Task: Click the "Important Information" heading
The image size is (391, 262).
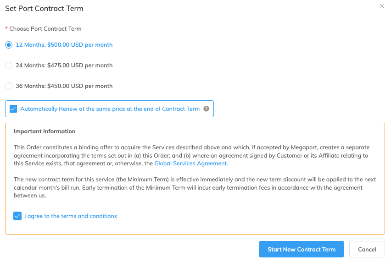Action: coord(45,131)
